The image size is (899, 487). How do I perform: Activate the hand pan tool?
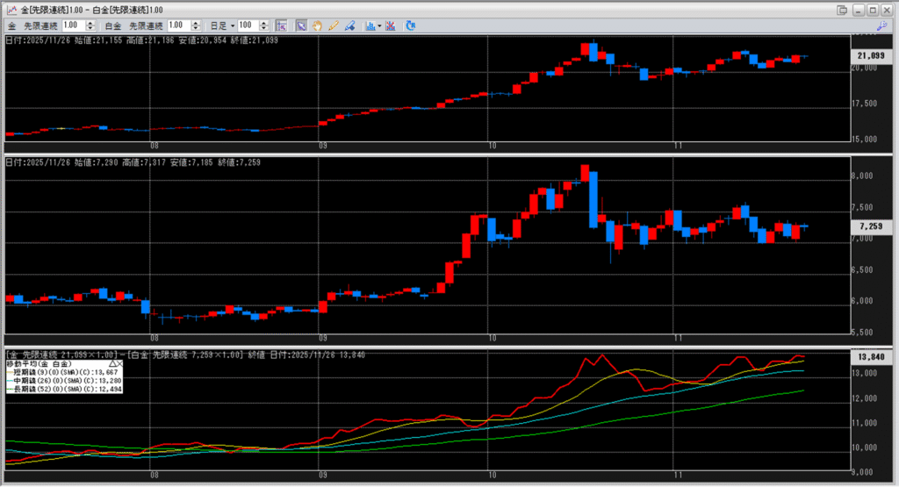coord(318,25)
